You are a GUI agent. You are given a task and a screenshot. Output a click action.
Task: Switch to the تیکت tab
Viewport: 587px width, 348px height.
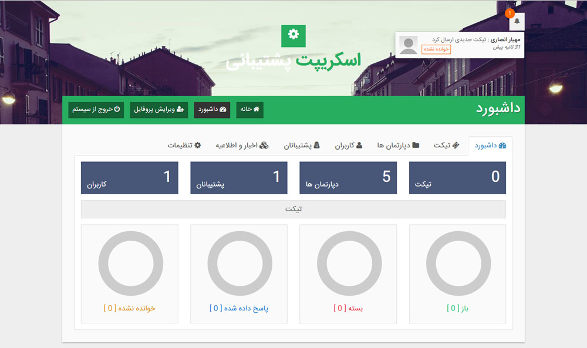pos(446,146)
